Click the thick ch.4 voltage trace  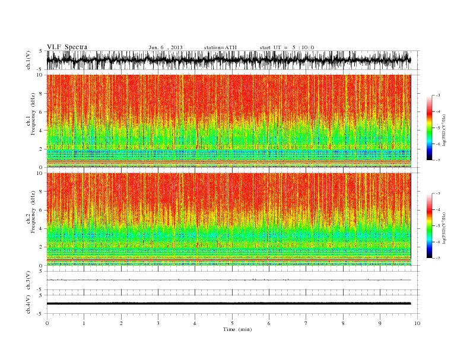pyautogui.click(x=228, y=304)
